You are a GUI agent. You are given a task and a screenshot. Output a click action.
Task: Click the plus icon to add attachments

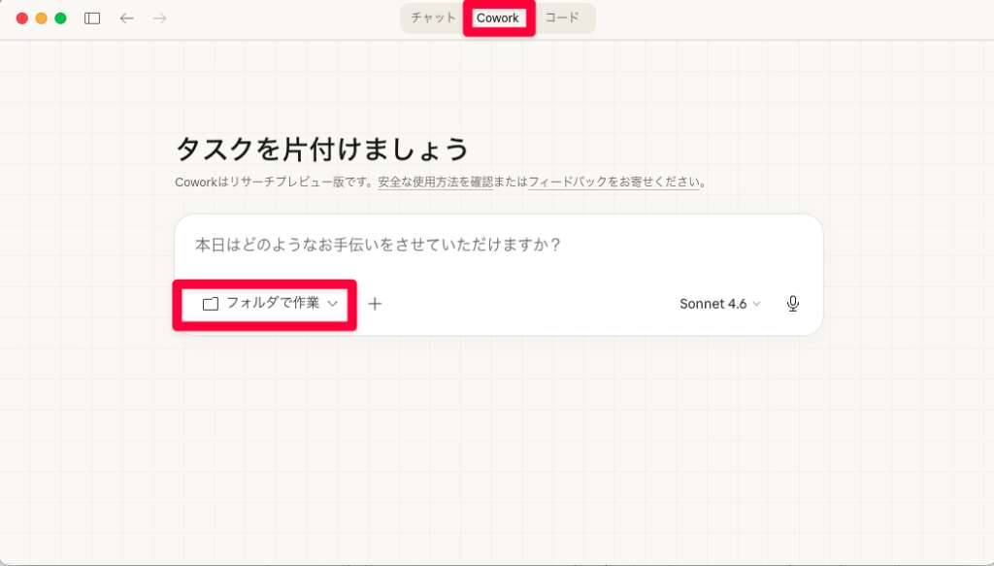(375, 303)
